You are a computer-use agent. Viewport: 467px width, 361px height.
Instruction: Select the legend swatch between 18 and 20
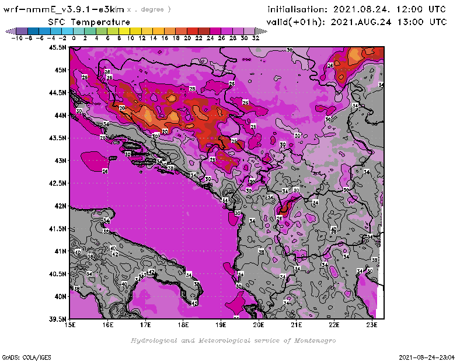(x=181, y=32)
